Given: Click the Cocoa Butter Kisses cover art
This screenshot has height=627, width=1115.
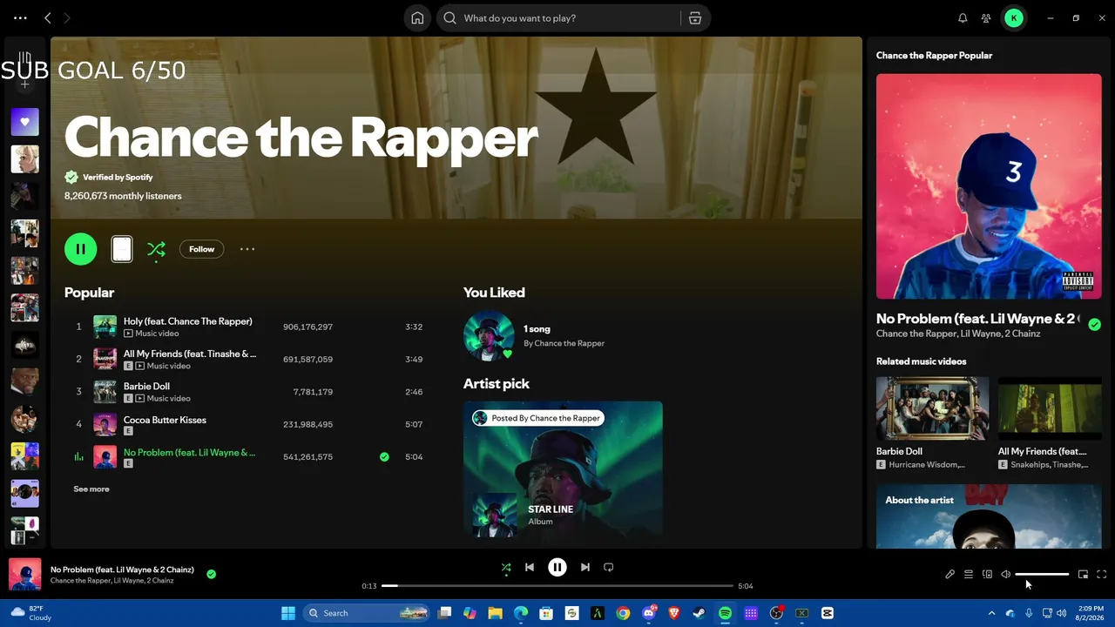Looking at the screenshot, I should 105,424.
